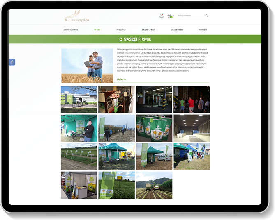Open Ekspert radzi menu item
Viewport: 275px width, 220px height.
point(148,30)
